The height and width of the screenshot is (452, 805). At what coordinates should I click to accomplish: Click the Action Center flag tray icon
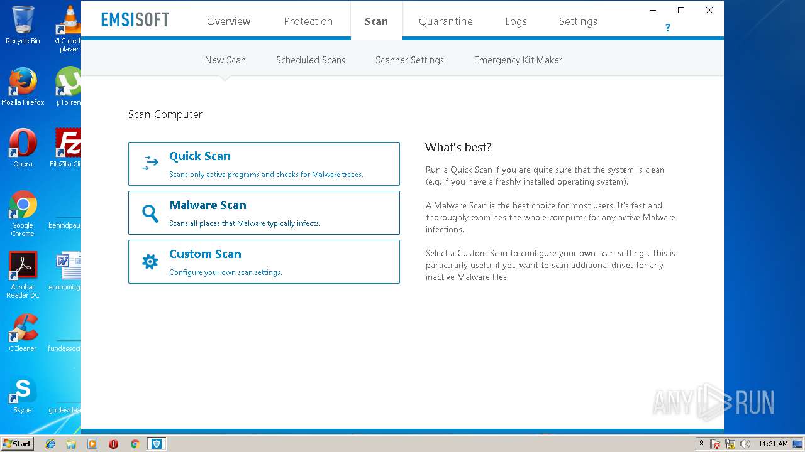715,444
